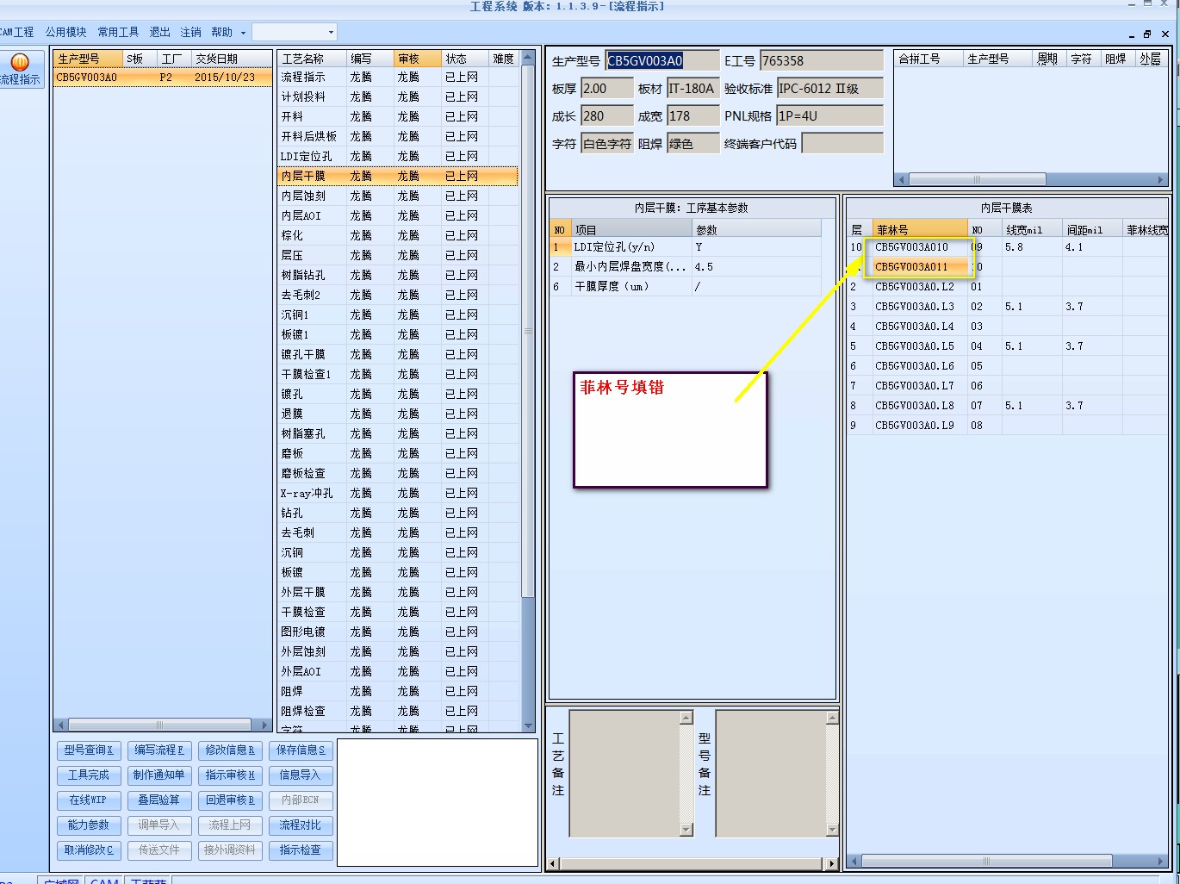Image resolution: width=1180 pixels, height=884 pixels.
Task: Click the 退出 menu item
Action: (x=159, y=32)
